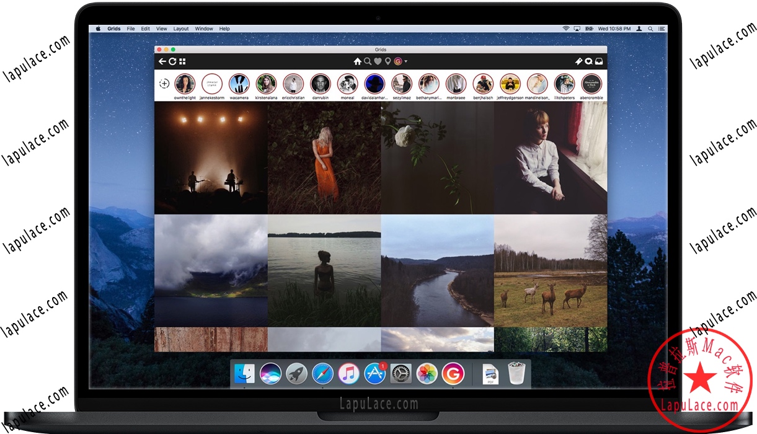Open the Layout menu

[181, 29]
